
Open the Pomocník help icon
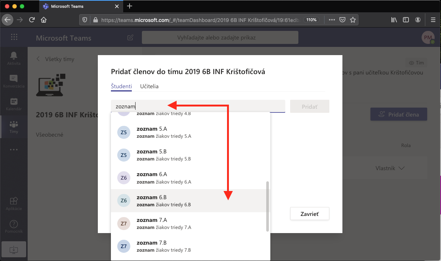(14, 224)
